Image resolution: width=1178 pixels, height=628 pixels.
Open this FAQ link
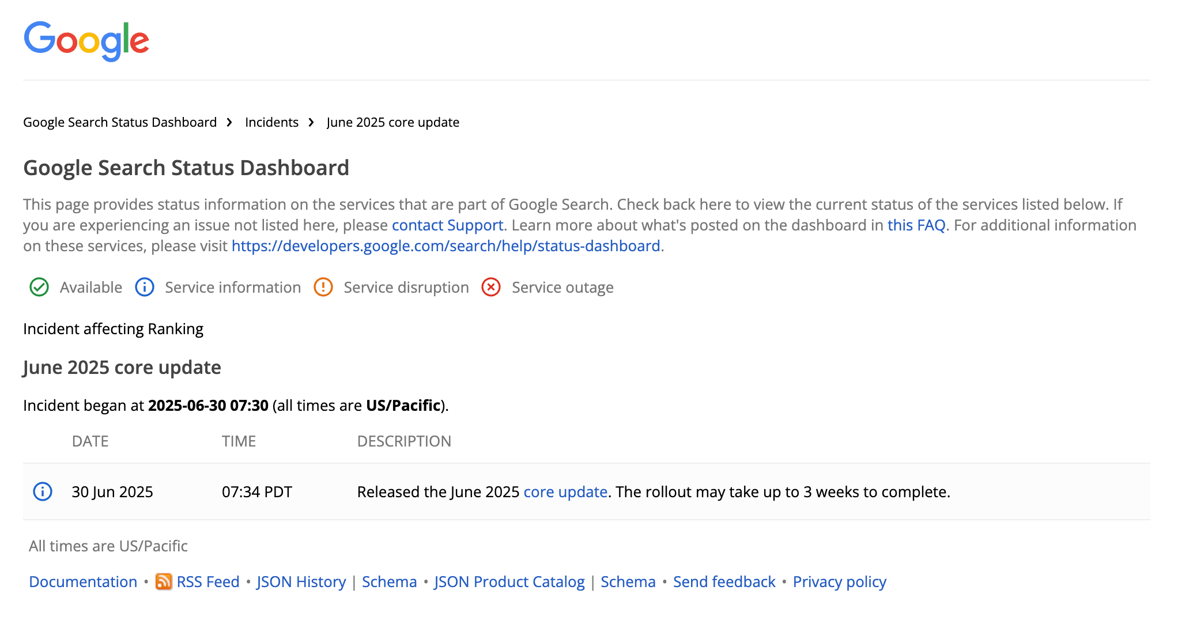(x=916, y=225)
